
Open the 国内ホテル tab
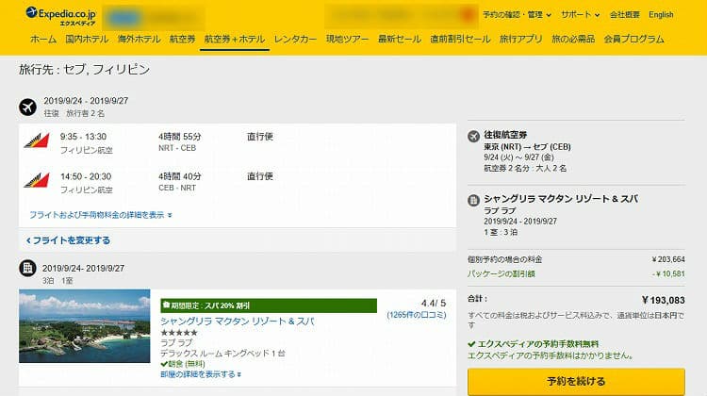pyautogui.click(x=87, y=40)
